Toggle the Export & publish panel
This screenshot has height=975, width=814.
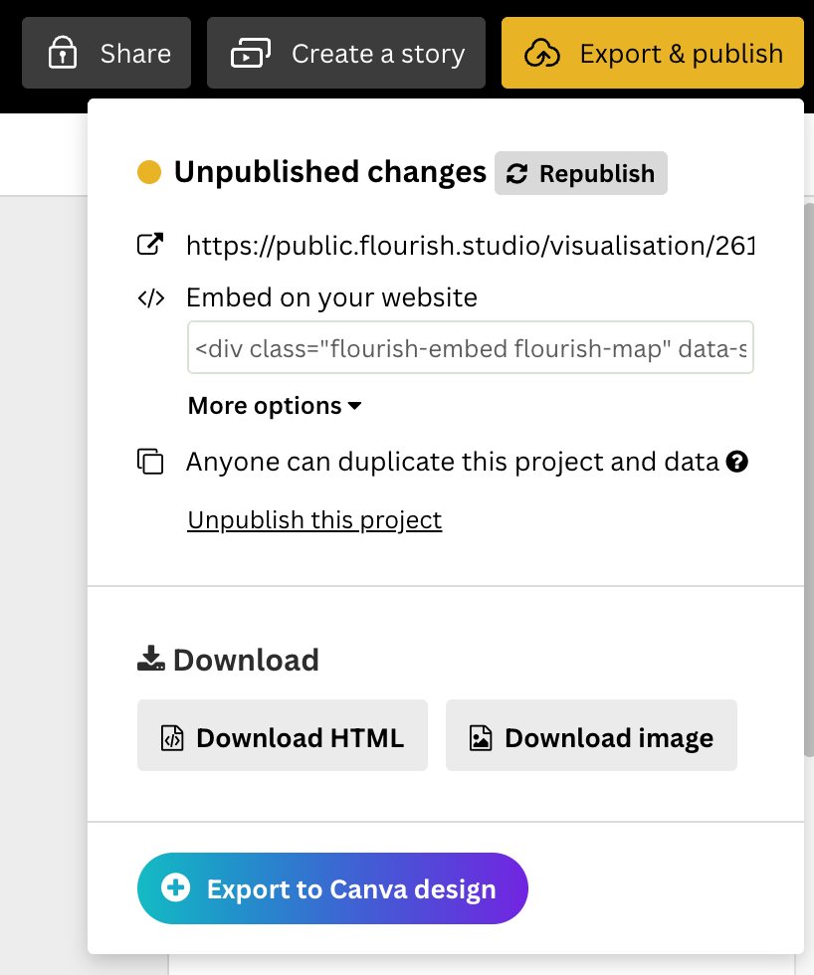653,54
